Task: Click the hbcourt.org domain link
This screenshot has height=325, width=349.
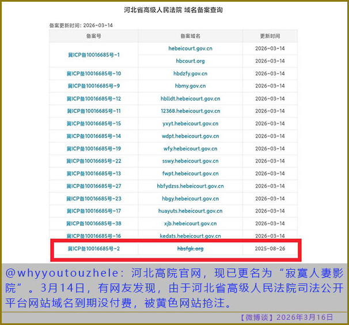Action: (x=190, y=61)
